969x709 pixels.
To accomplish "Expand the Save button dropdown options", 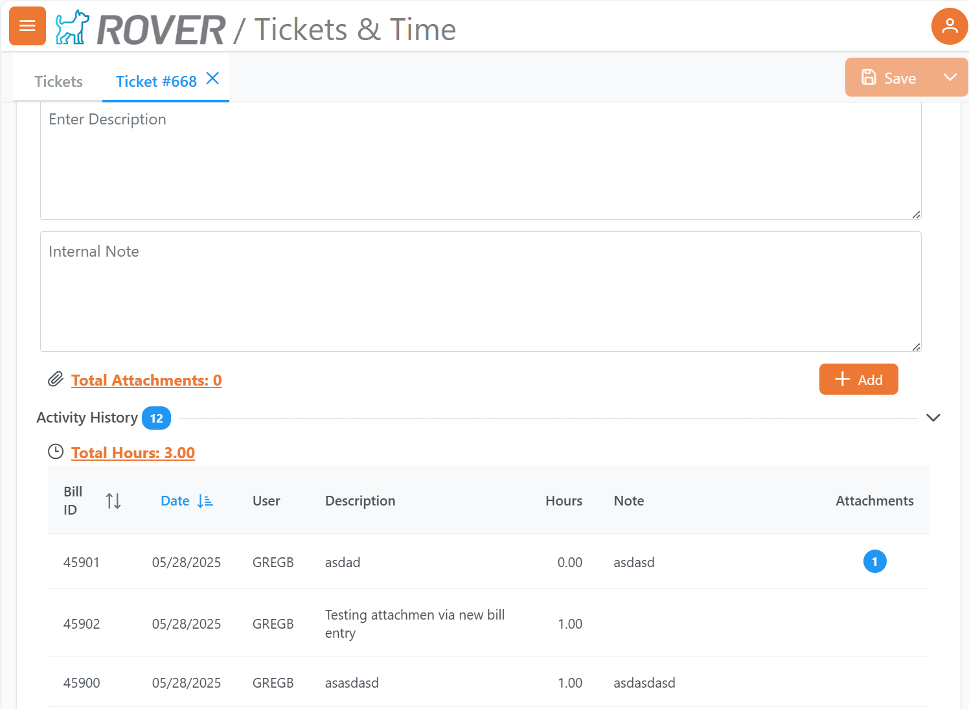I will click(x=950, y=76).
